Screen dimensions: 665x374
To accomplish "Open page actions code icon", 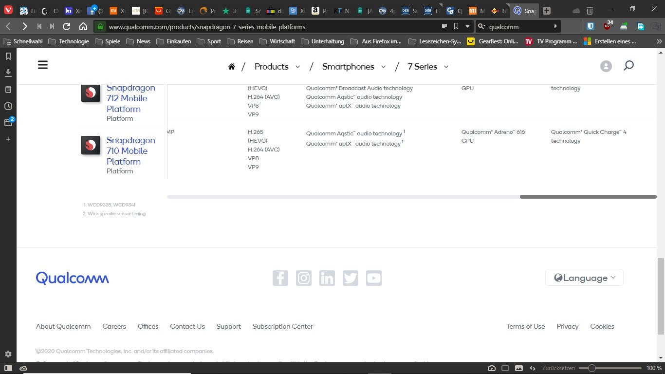I will coord(533,368).
